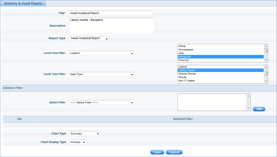Viewport: 277px width, 157px height.
Task: Open the Chart Type dropdown
Action: [85, 134]
